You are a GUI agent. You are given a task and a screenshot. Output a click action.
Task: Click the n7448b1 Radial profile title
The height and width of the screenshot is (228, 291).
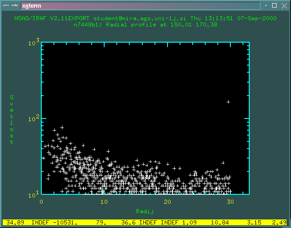[145, 25]
